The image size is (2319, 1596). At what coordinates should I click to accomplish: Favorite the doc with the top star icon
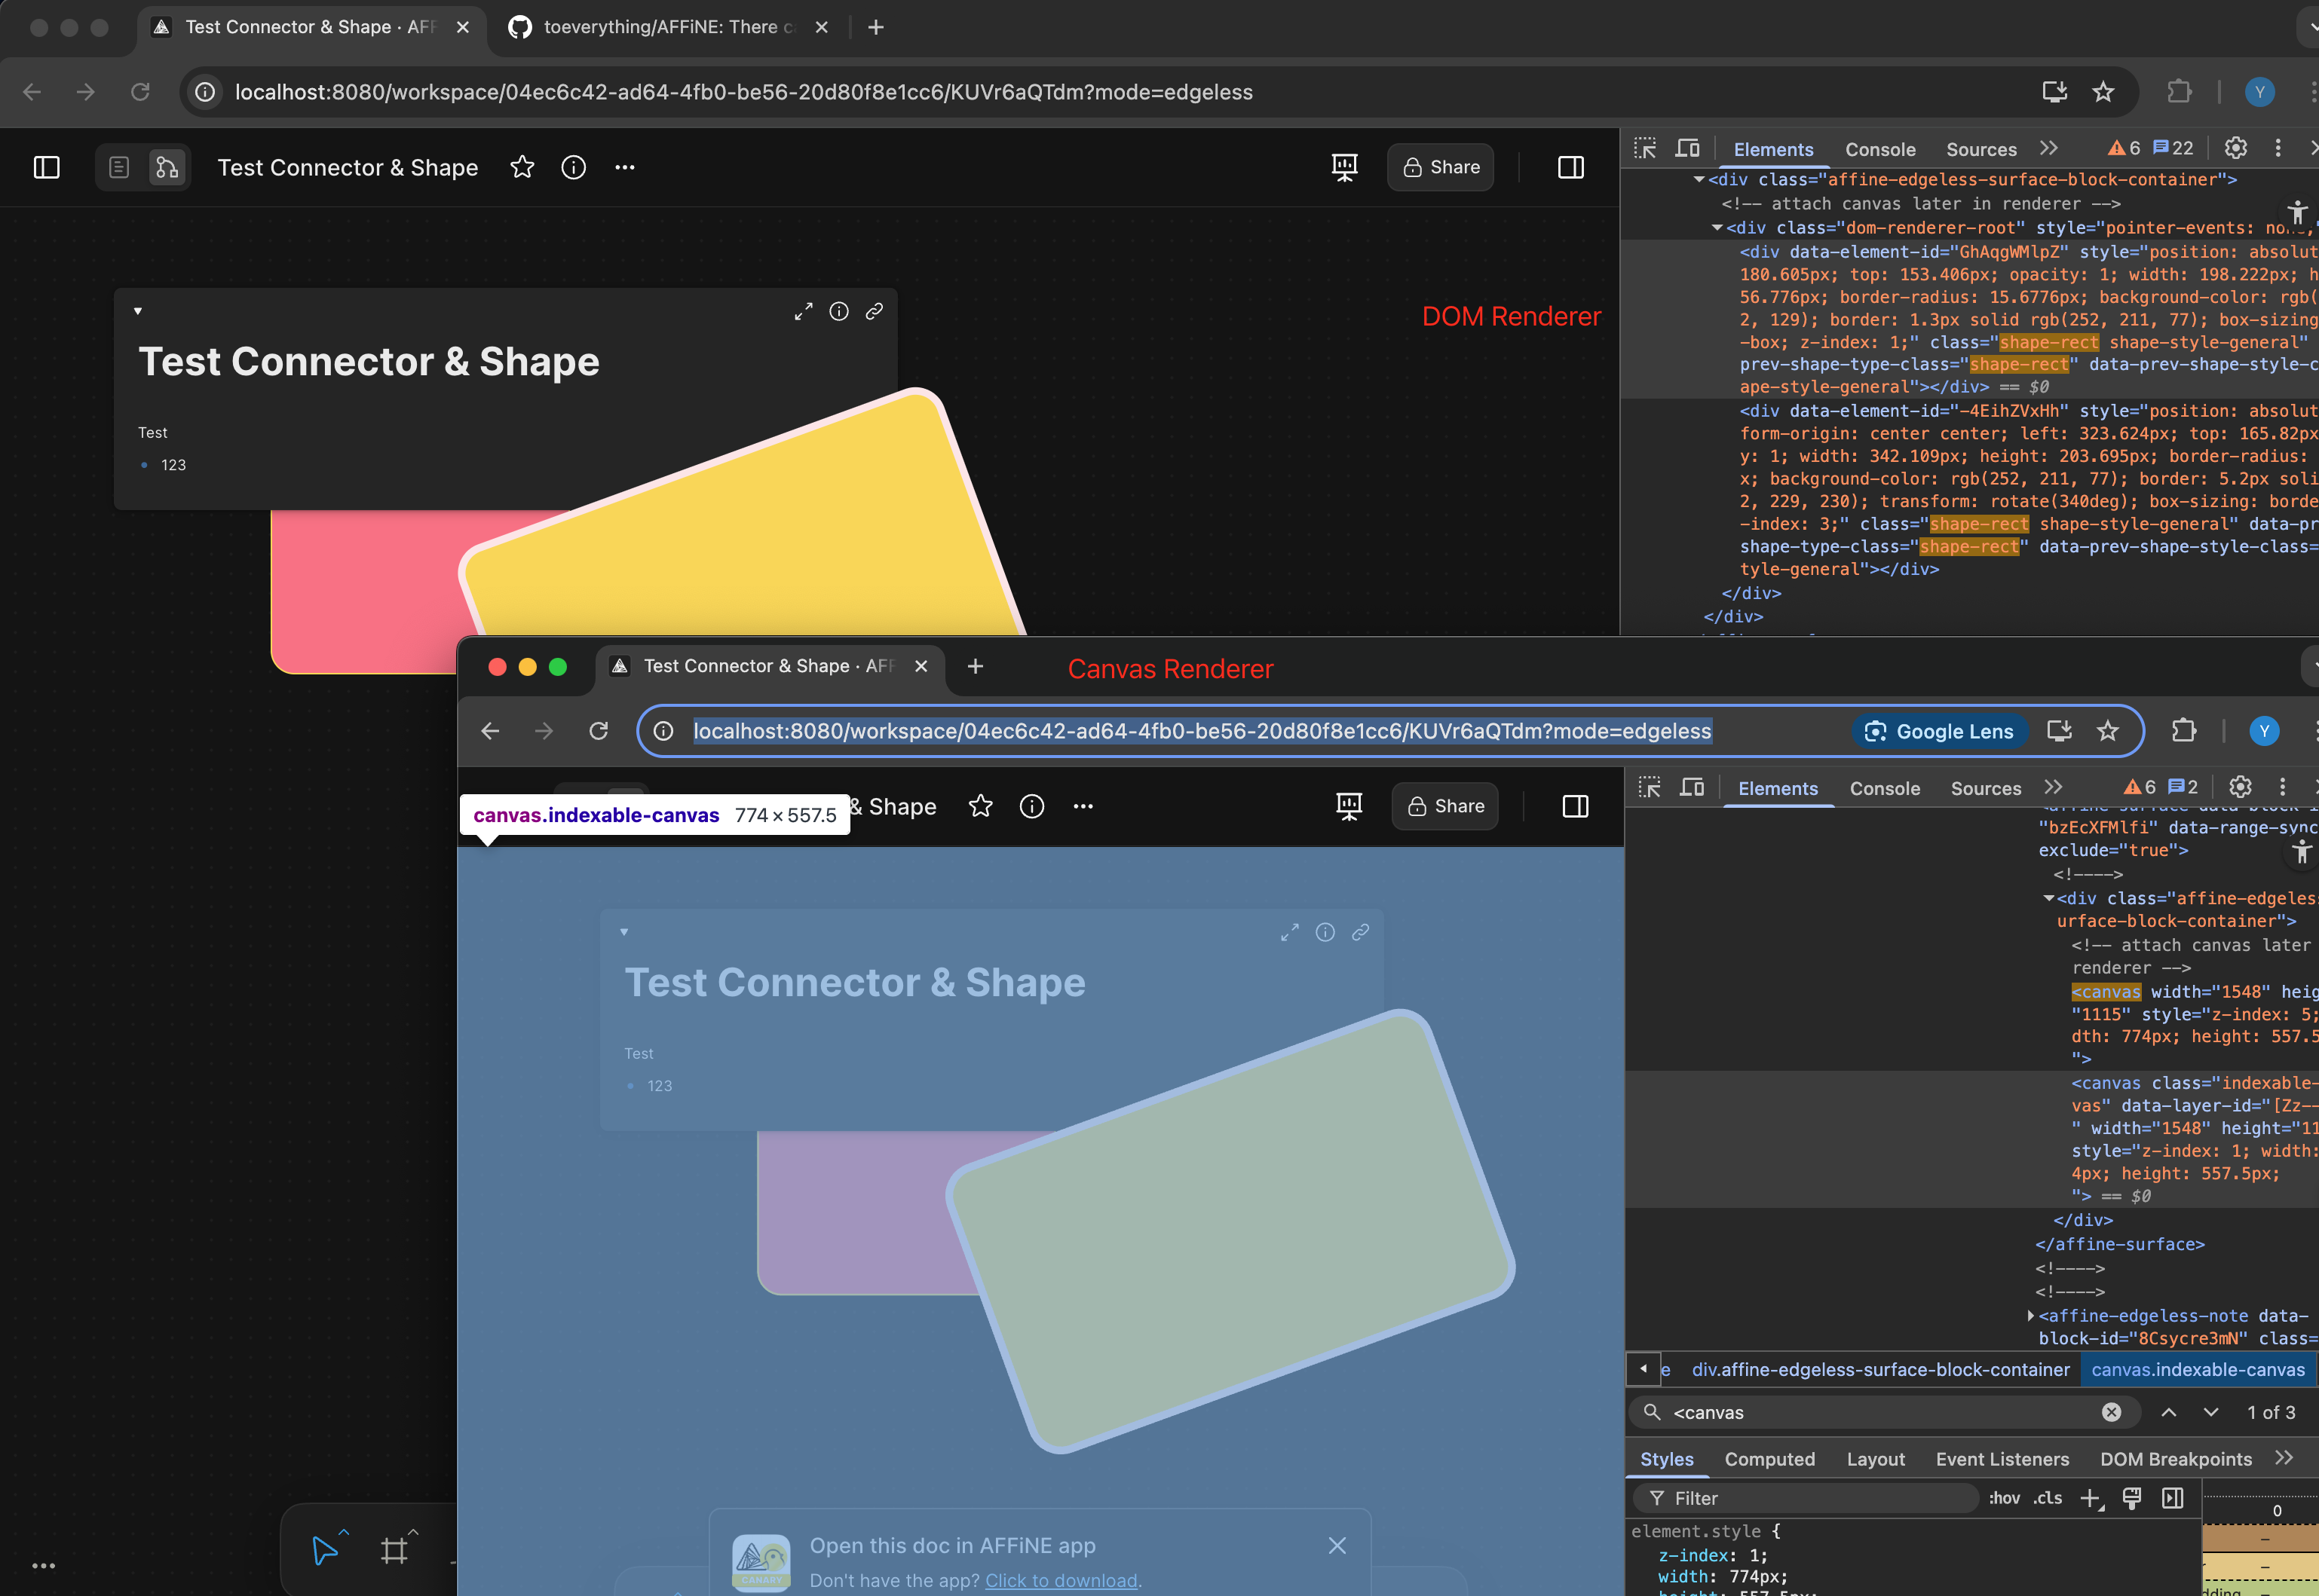click(522, 167)
